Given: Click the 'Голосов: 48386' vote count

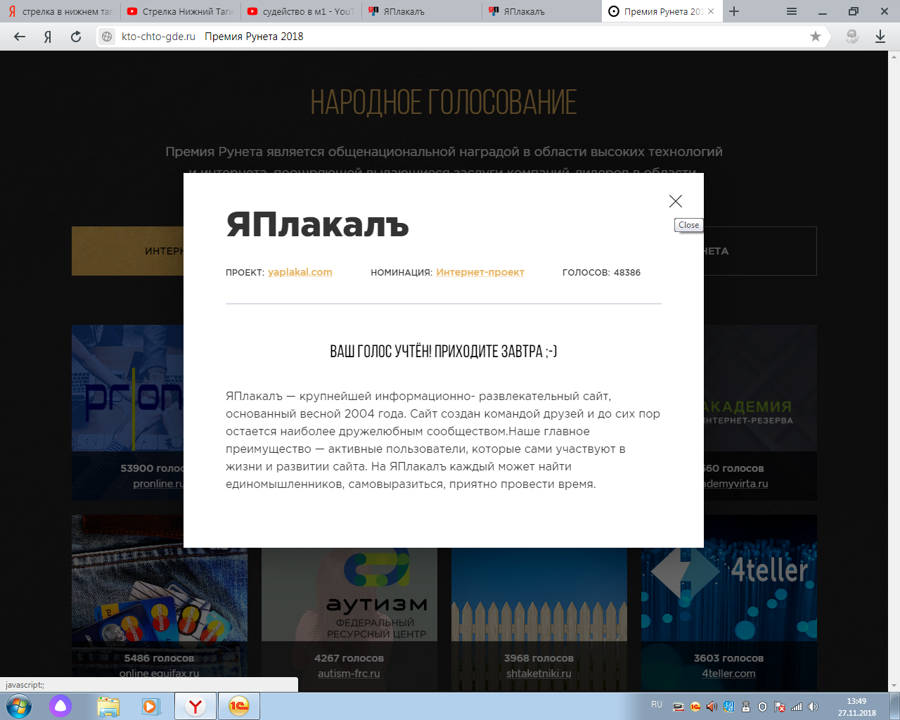Looking at the screenshot, I should pyautogui.click(x=601, y=272).
